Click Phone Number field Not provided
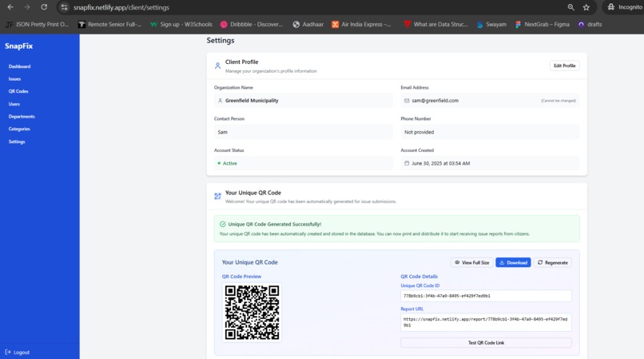 490,132
